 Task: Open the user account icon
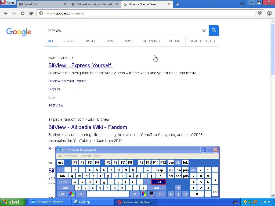269,13
